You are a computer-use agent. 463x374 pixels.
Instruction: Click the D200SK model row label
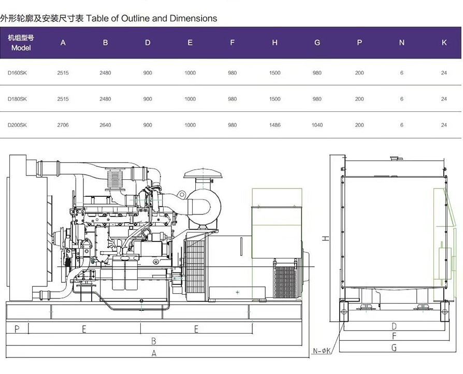16,125
